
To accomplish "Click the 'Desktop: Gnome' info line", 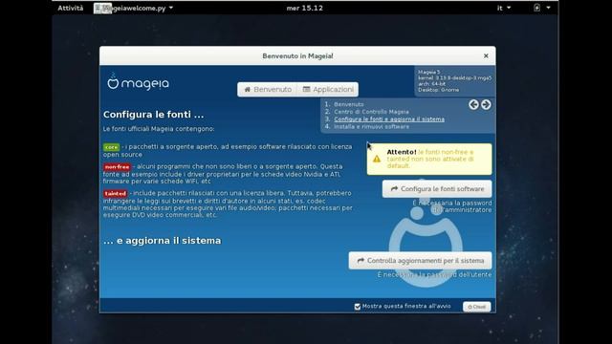I will tap(438, 90).
